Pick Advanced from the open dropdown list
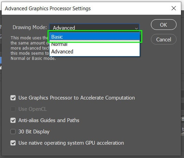The height and width of the screenshot is (158, 184). coord(95,52)
